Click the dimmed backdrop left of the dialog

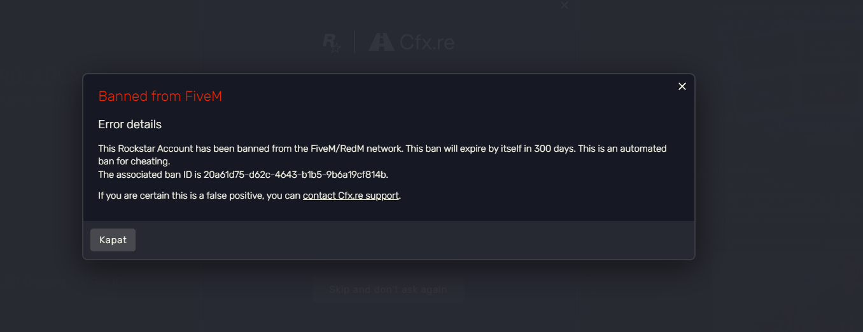click(41, 166)
